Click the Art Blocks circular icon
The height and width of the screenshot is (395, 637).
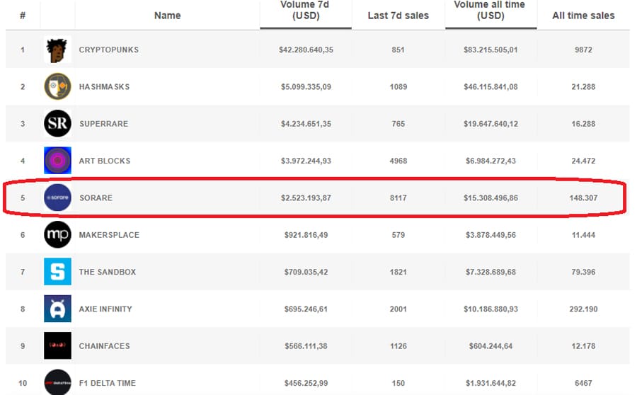57,161
